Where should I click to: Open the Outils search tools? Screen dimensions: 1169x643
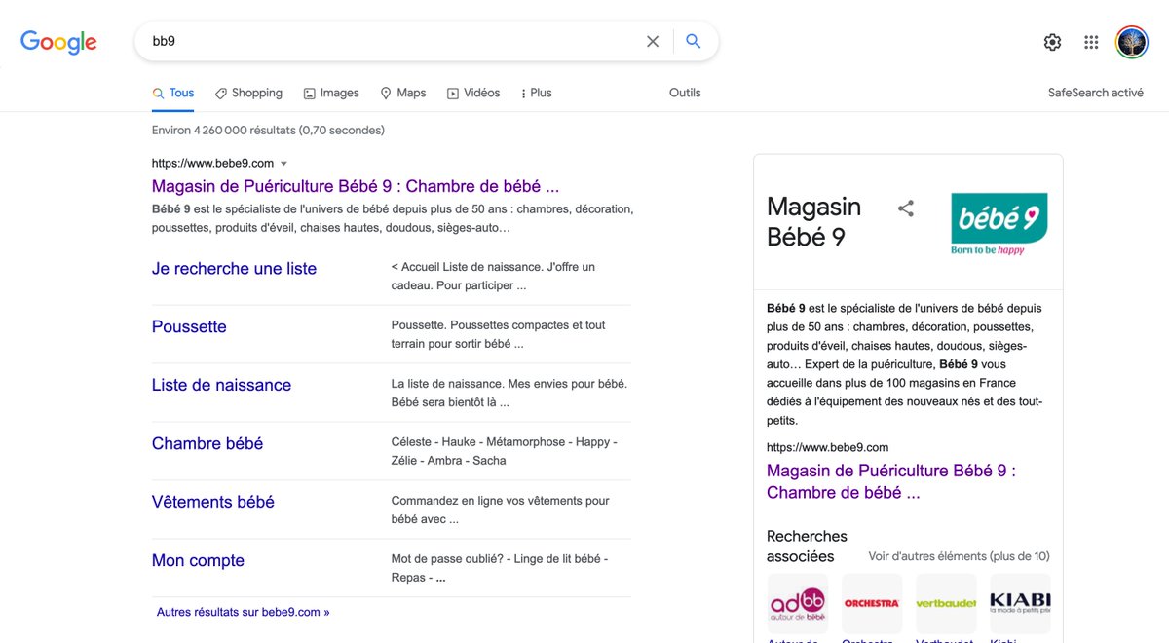685,93
